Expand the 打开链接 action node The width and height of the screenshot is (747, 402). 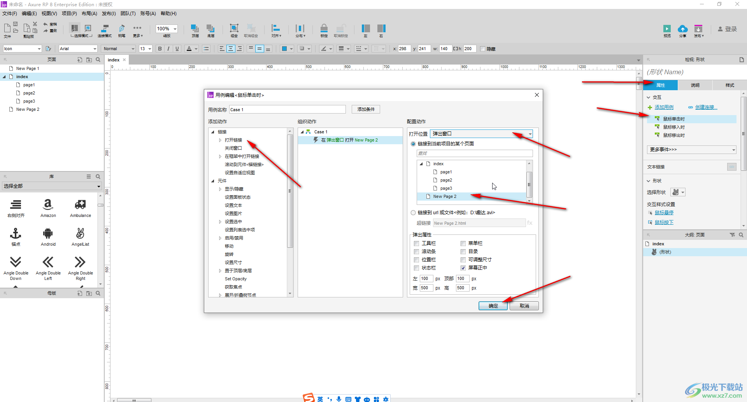220,140
